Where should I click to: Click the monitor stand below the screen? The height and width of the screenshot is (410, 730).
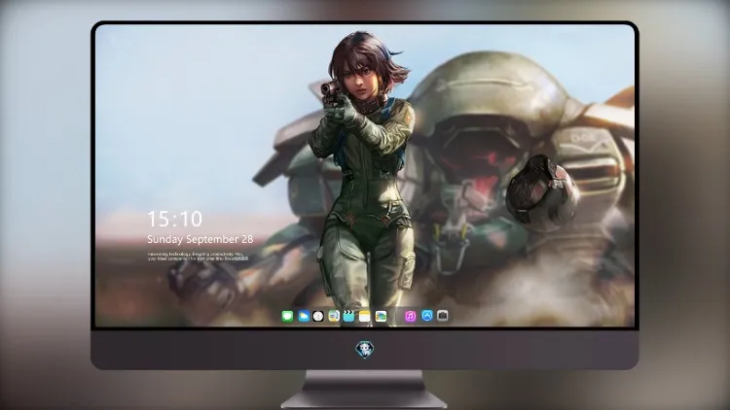(364, 390)
